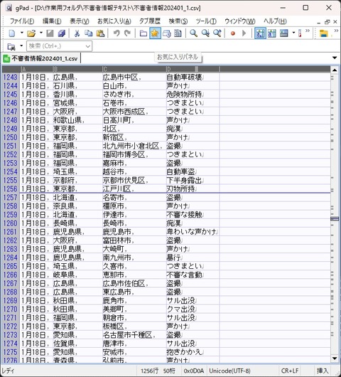341x377 pixels.
Task: Start macro recording with the red dot icon
Action: point(232,33)
